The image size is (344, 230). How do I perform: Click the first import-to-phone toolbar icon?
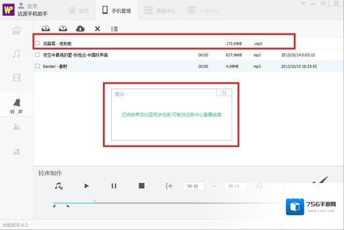pyautogui.click(x=46, y=29)
